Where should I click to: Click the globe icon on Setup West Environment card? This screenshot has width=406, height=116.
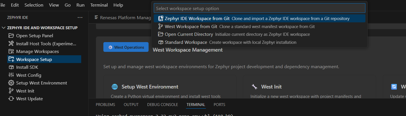pos(115,87)
